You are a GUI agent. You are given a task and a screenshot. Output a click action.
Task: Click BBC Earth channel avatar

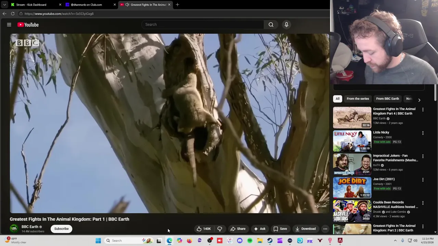tap(14, 229)
